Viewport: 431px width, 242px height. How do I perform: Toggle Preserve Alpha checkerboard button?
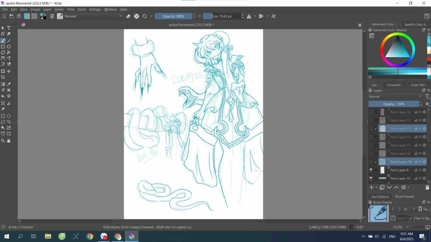(x=137, y=16)
